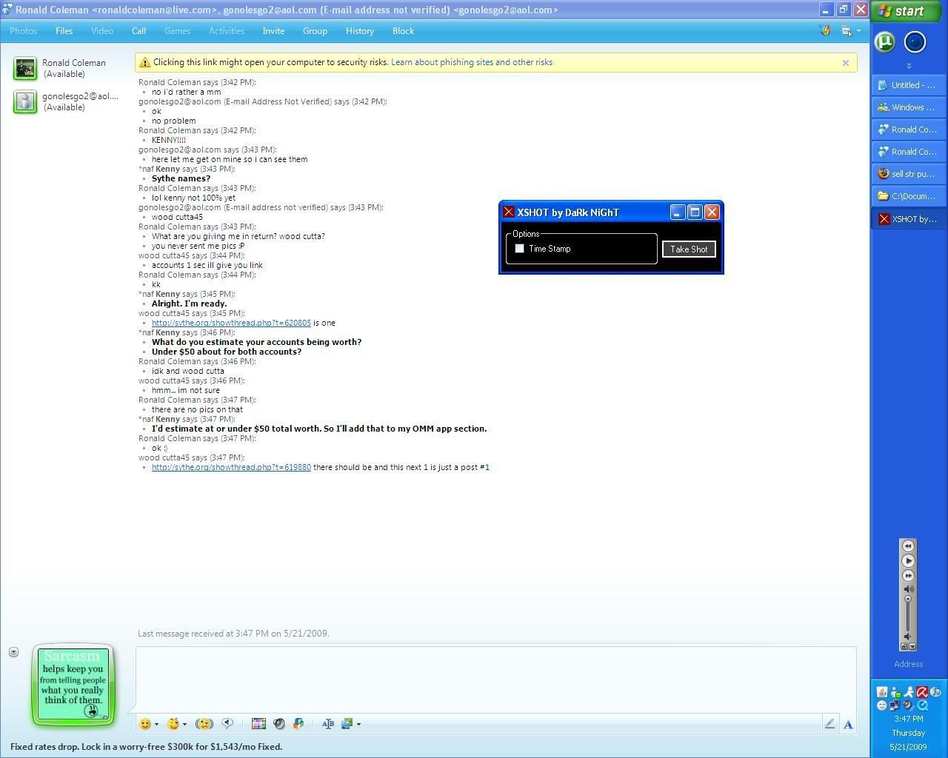
Task: Click the colored blocks icon in chat toolbar
Action: point(298,724)
